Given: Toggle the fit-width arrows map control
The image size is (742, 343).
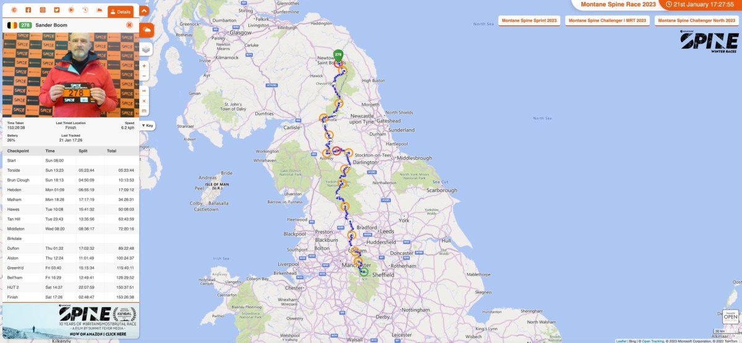Looking at the screenshot, I should (144, 91).
